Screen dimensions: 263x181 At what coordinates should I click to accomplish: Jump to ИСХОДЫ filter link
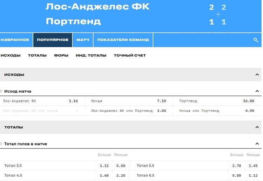11,55
